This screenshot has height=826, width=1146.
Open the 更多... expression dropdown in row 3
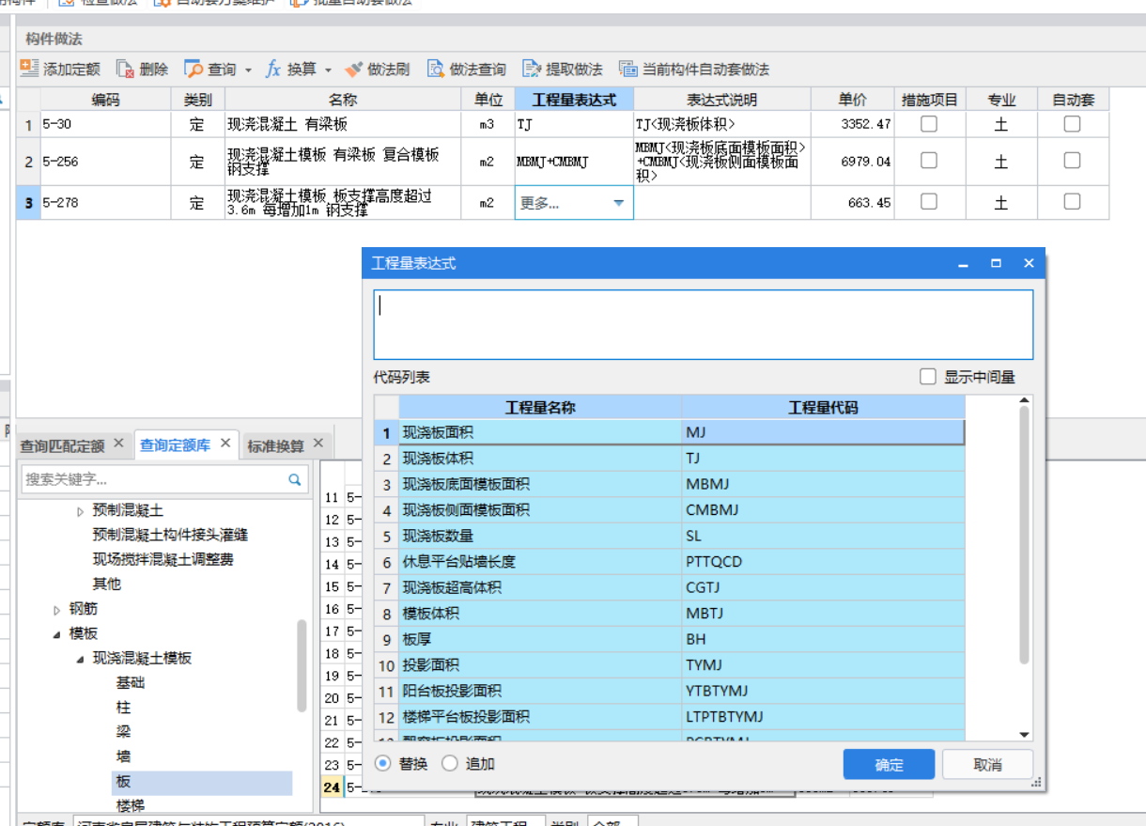coord(618,203)
